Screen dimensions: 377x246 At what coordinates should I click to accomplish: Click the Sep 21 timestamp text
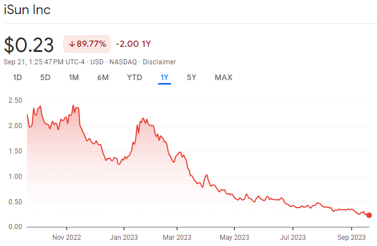(x=44, y=62)
